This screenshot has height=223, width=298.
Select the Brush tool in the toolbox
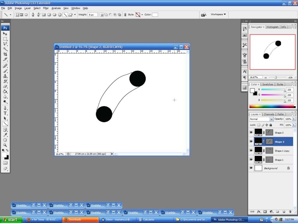[5, 71]
